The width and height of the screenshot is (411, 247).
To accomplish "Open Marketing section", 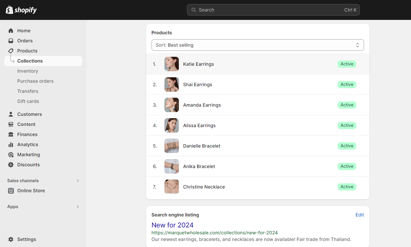I will tap(29, 154).
